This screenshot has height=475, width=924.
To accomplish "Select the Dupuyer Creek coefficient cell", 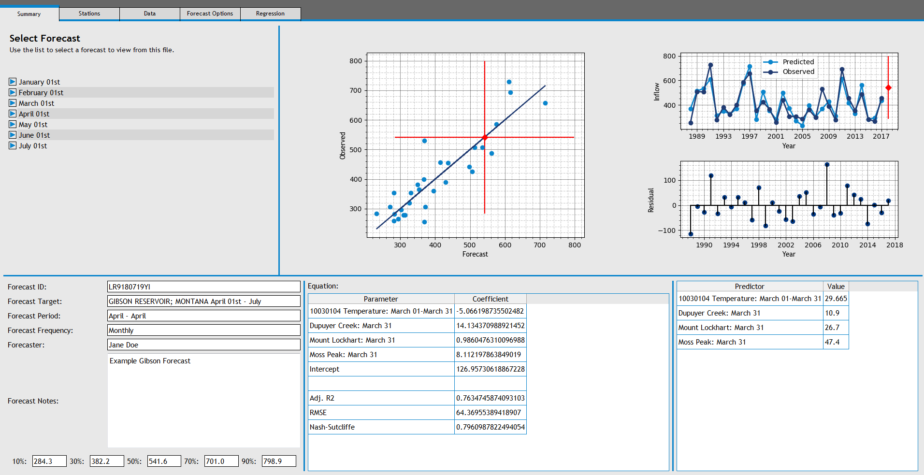I will [491, 326].
